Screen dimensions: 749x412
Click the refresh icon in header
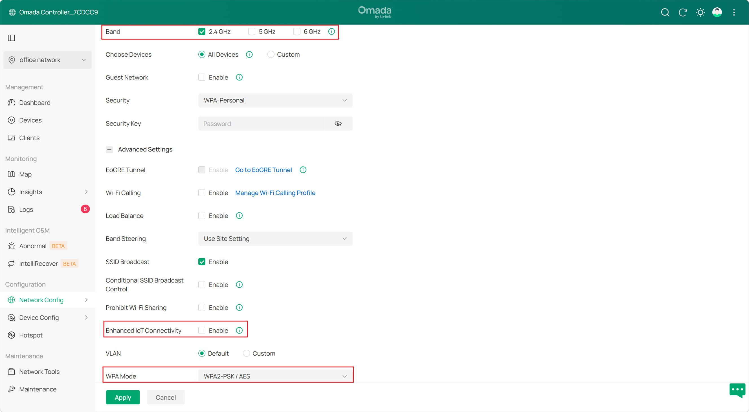(682, 12)
